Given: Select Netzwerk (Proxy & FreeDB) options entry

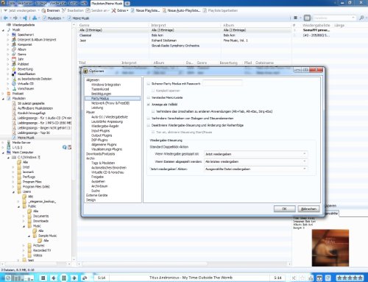Looking at the screenshot, I should (x=110, y=103).
